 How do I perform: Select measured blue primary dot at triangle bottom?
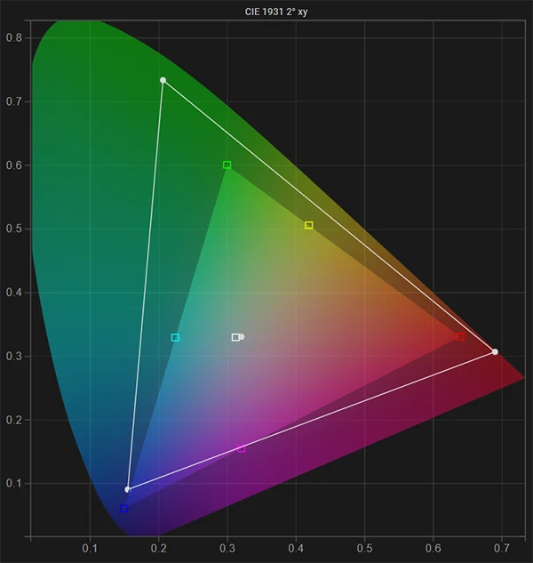(x=128, y=489)
